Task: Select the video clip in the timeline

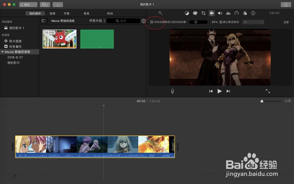Action: click(x=95, y=147)
